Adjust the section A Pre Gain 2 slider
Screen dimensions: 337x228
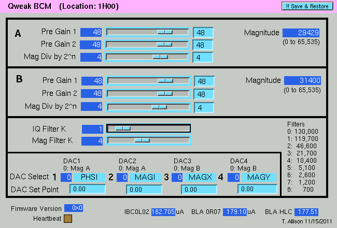pos(147,45)
